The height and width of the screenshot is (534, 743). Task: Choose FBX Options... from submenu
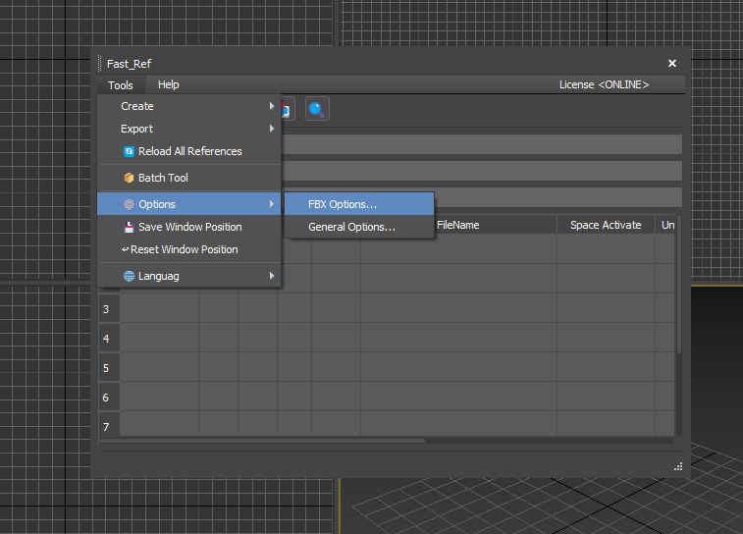coord(343,204)
